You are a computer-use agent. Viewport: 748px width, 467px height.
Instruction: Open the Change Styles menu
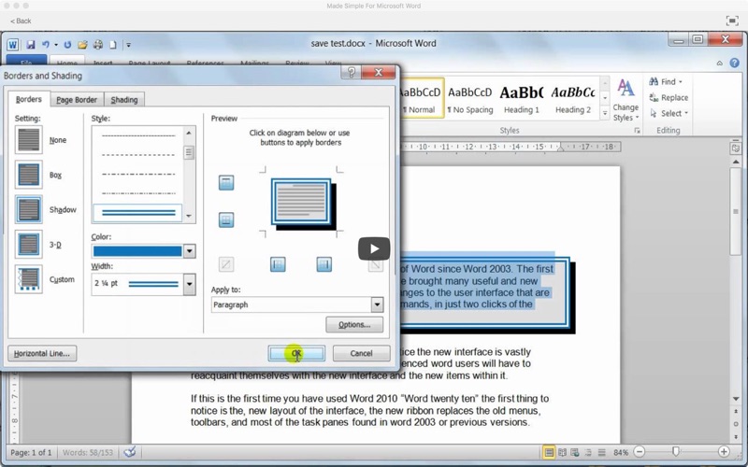pyautogui.click(x=626, y=101)
